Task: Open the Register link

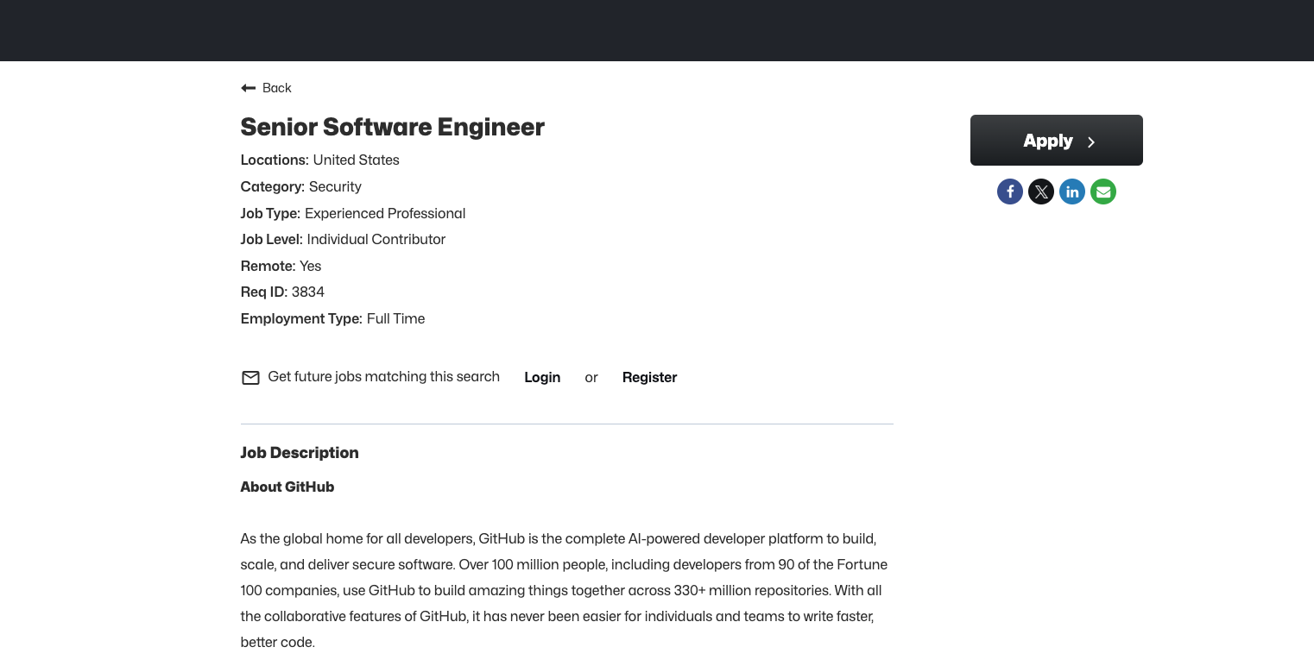Action: 649,377
